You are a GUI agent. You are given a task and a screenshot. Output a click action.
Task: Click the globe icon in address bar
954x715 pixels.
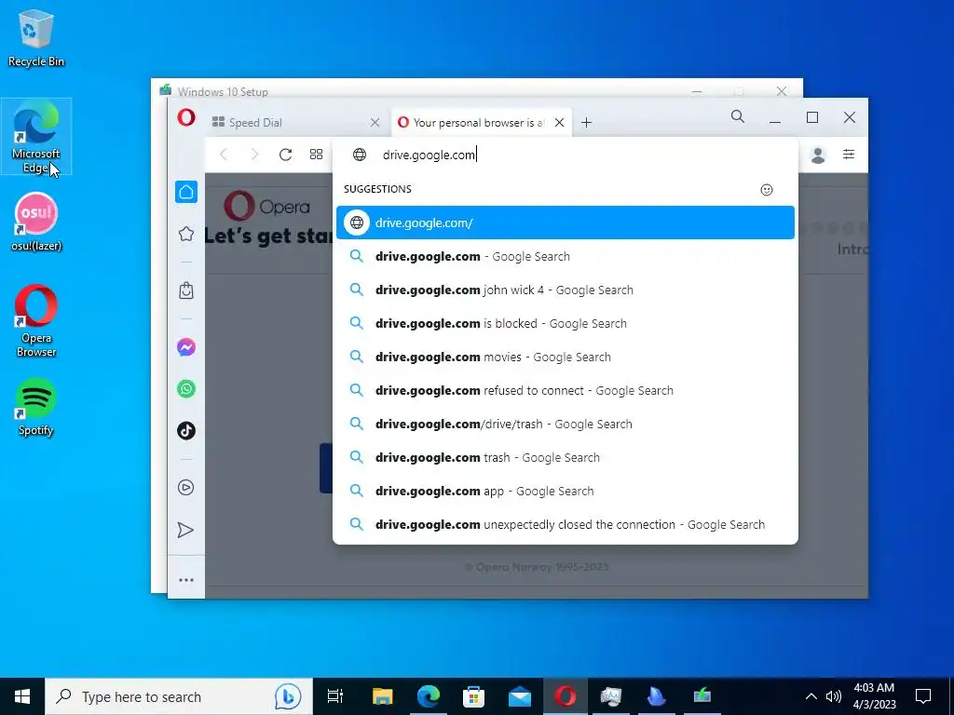[360, 155]
